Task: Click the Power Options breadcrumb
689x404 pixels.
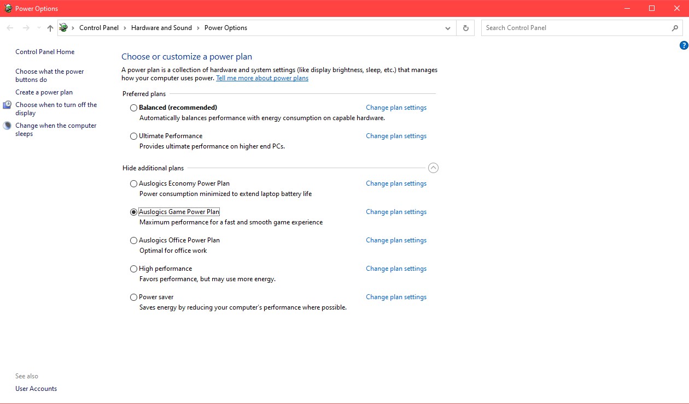Action: tap(226, 28)
